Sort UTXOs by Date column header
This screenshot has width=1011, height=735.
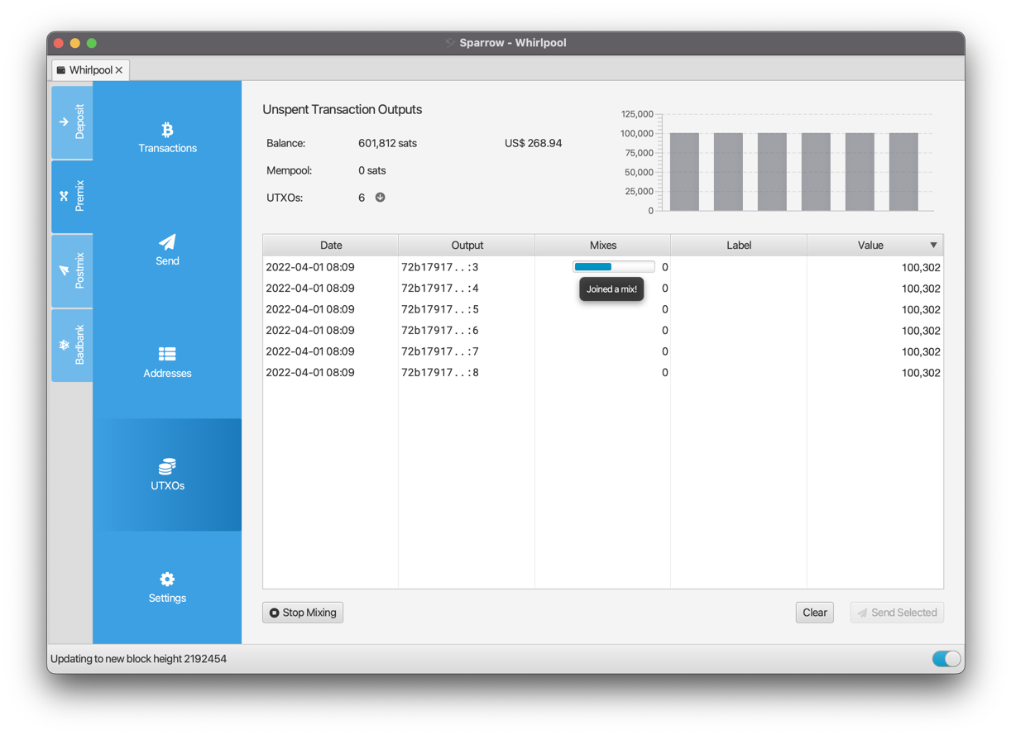point(331,246)
